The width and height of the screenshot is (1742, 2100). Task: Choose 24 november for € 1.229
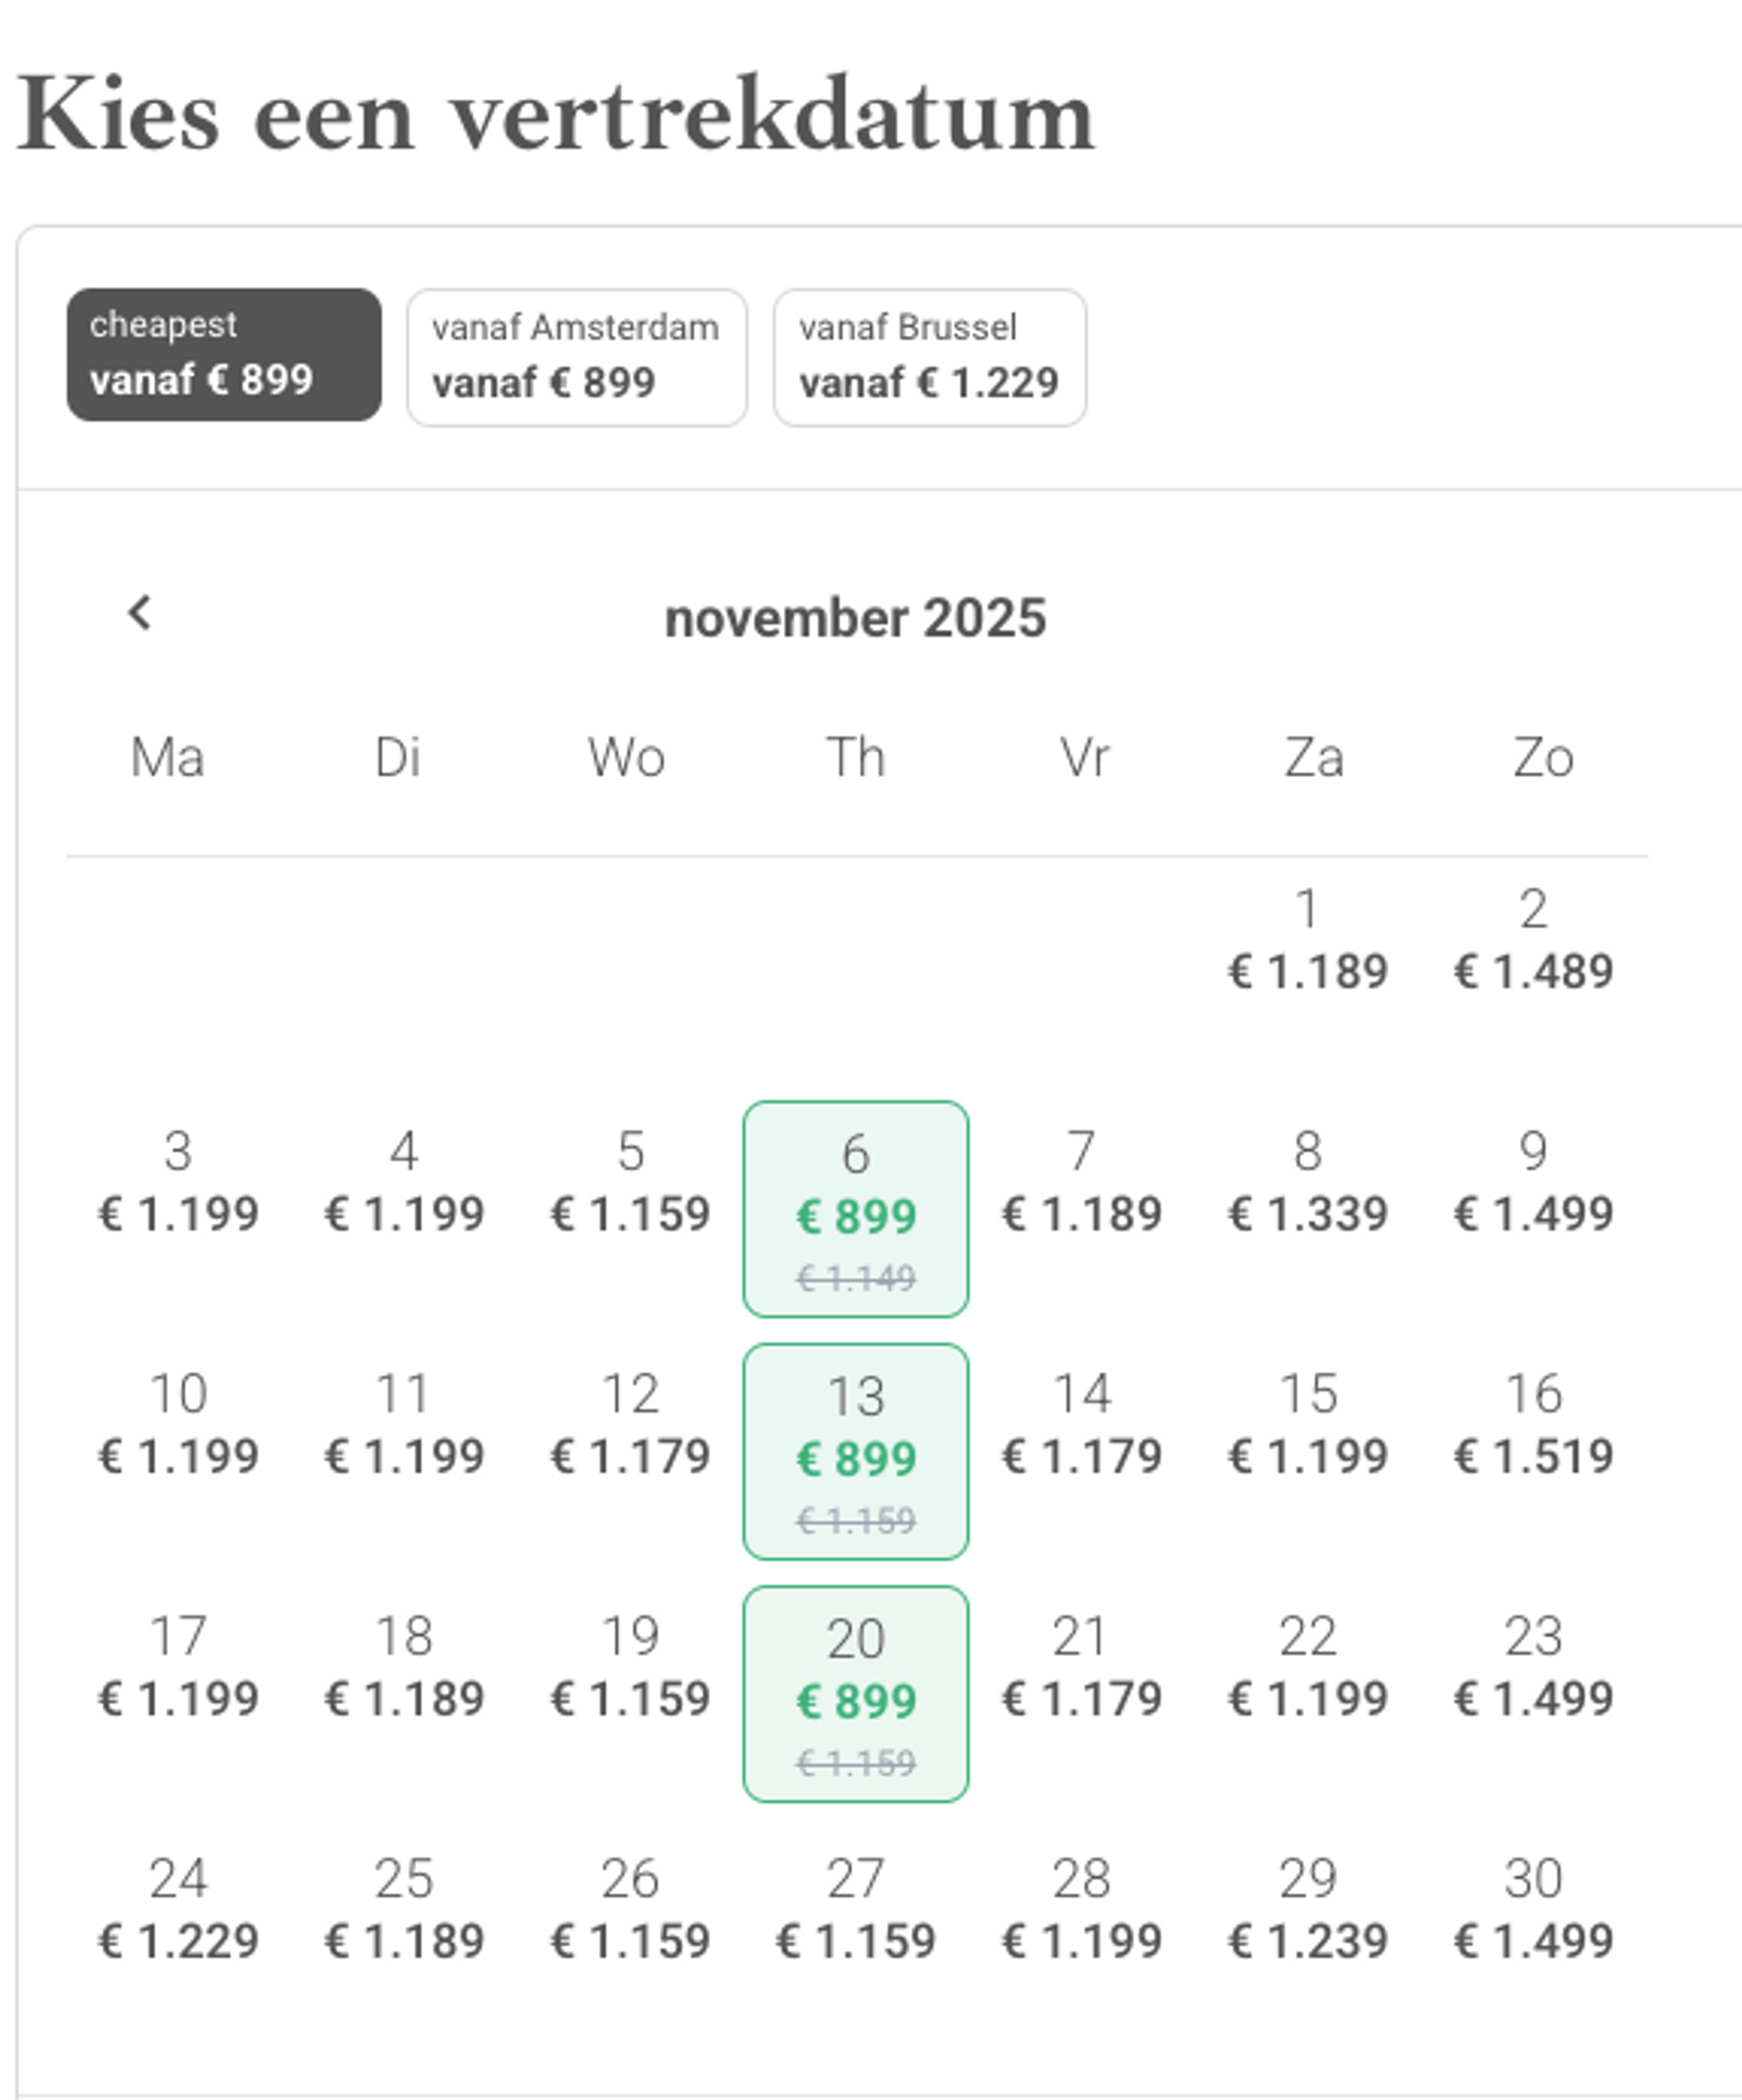click(x=178, y=1909)
